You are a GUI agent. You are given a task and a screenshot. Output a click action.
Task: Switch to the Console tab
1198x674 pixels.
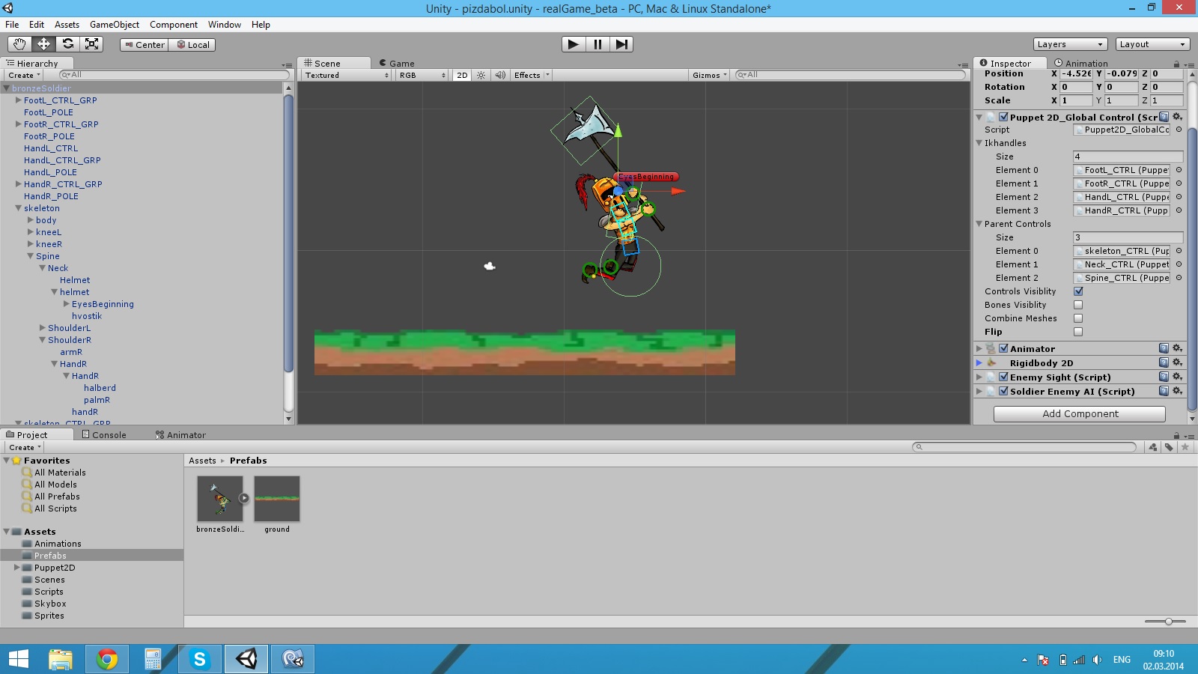coord(106,434)
